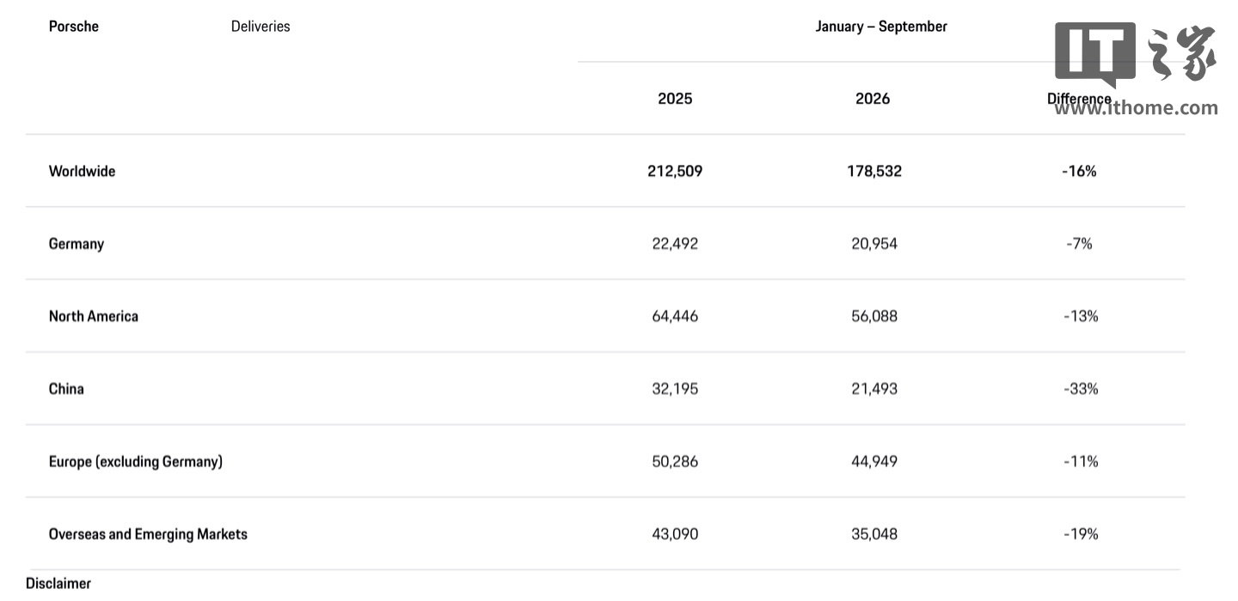This screenshot has width=1238, height=601.
Task: Select the North America row label
Action: click(94, 316)
